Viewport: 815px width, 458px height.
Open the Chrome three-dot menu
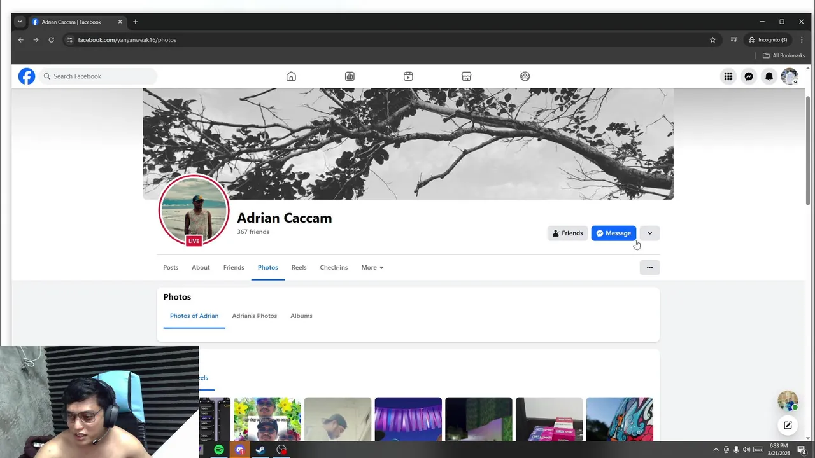pos(802,39)
